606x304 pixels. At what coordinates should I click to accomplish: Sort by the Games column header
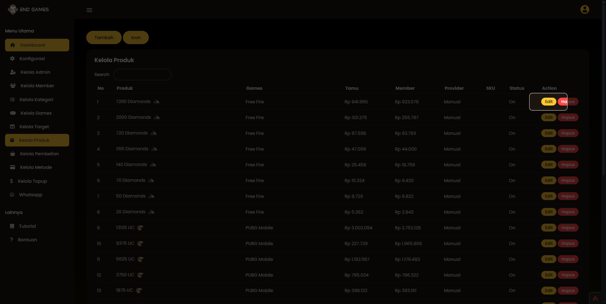click(254, 88)
